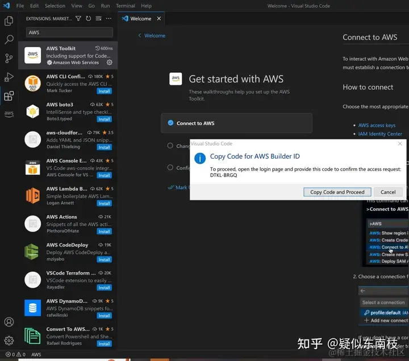This screenshot has width=409, height=361.
Task: Click the VS Code logo in title bar
Action: 6,6
